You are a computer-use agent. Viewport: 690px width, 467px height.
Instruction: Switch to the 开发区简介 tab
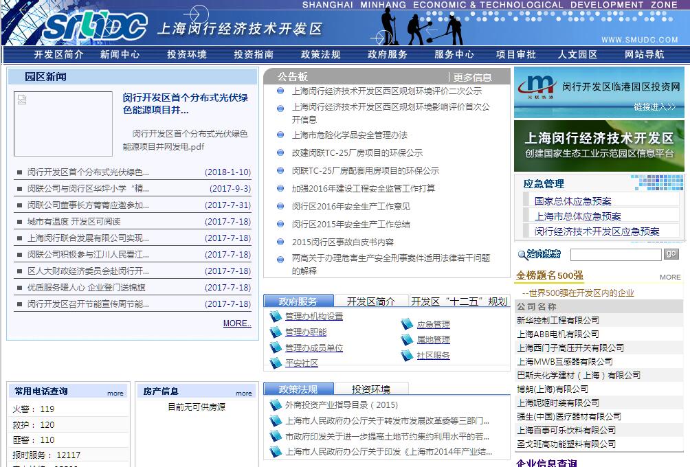point(370,301)
